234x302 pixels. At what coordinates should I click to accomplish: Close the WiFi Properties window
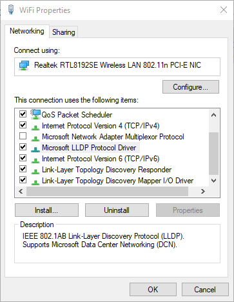point(224,10)
